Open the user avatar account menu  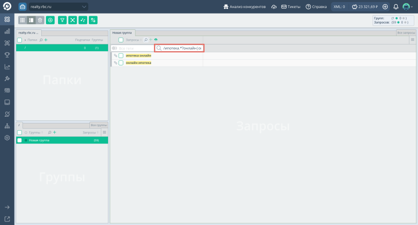point(407,7)
